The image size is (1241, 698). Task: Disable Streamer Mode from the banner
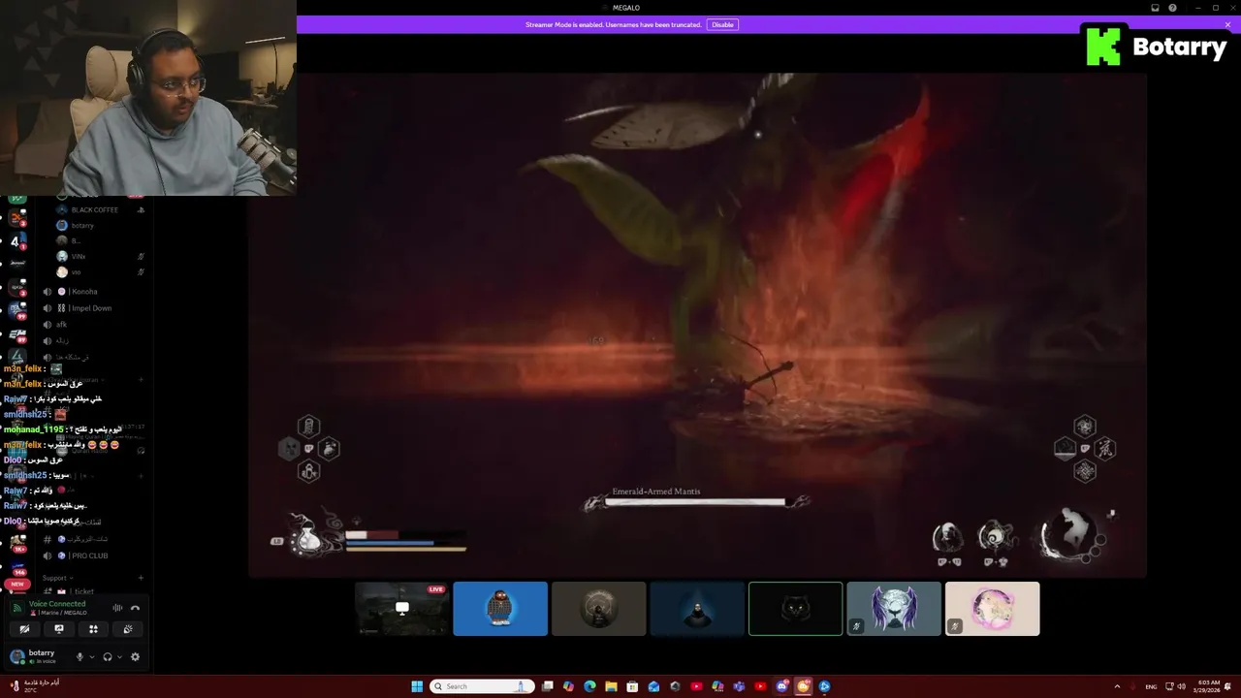tap(722, 24)
